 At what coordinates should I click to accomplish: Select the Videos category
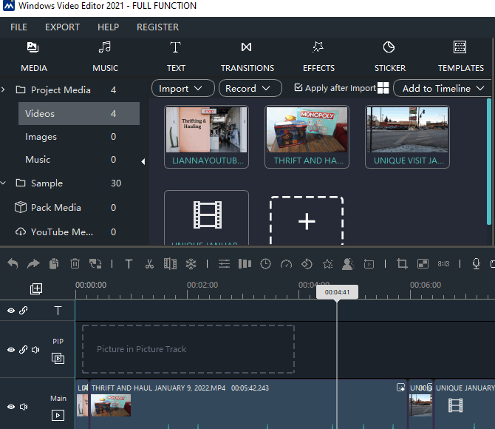tap(79, 113)
